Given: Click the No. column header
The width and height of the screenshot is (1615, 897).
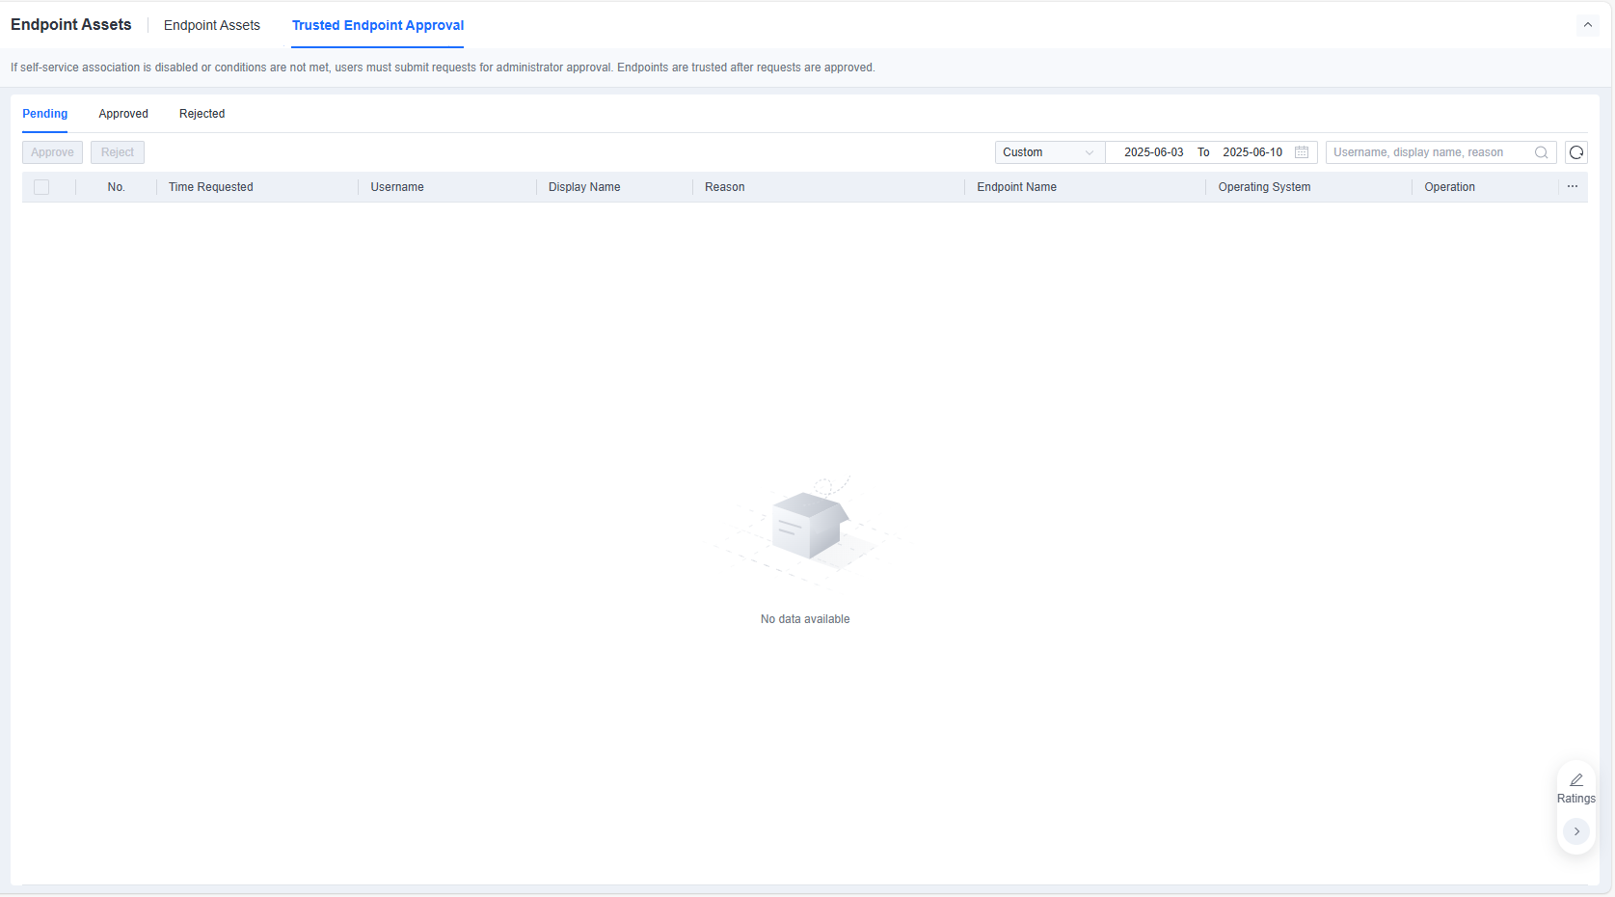Looking at the screenshot, I should [x=117, y=187].
